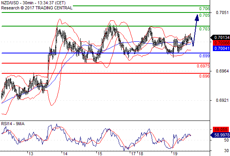
Task: Click the RSI 50 level label
Action: (226, 140)
